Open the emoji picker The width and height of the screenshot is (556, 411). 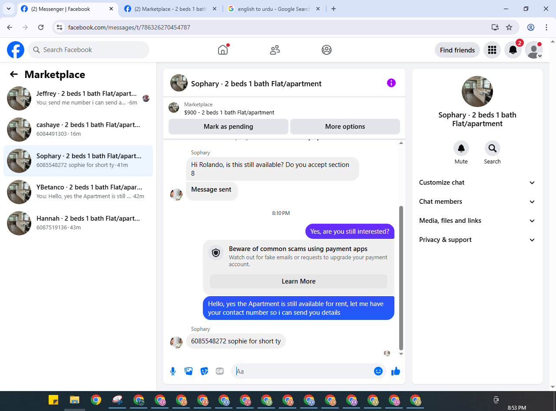coord(378,371)
